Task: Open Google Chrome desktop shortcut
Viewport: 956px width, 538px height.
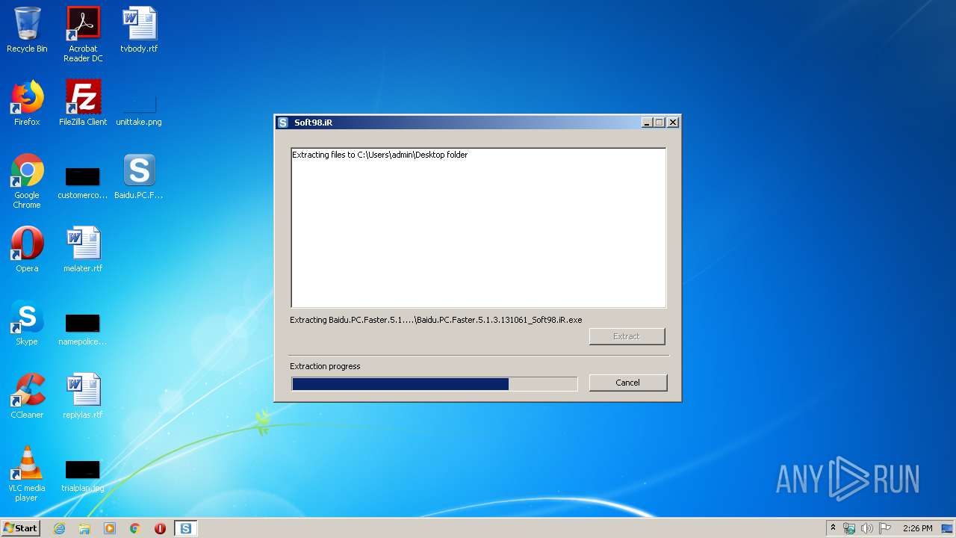Action: coord(27,182)
